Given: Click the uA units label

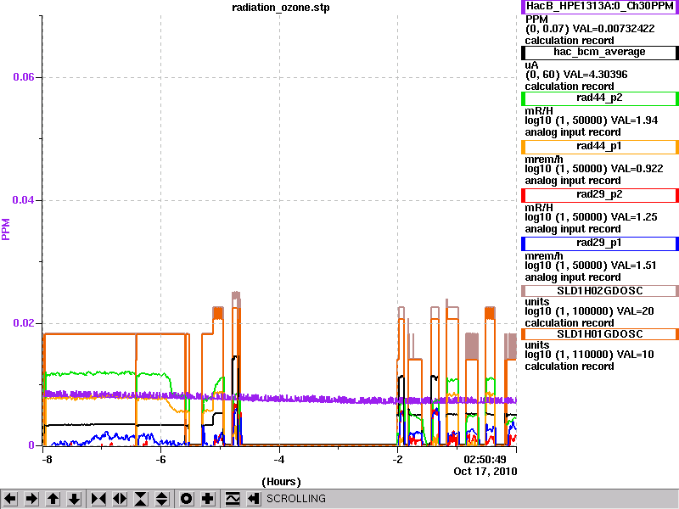Looking at the screenshot, I should (x=532, y=65).
